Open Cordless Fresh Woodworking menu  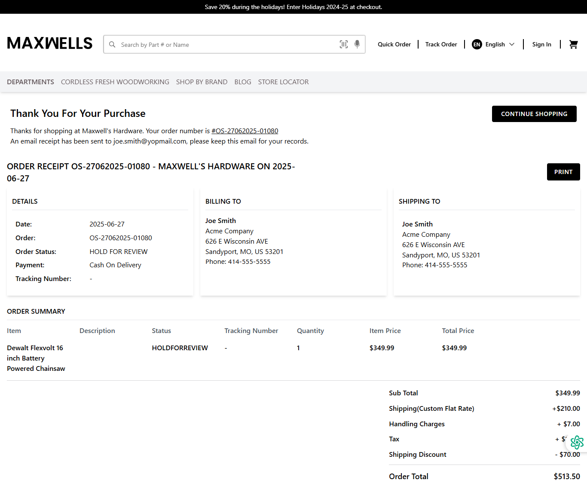[x=115, y=82]
